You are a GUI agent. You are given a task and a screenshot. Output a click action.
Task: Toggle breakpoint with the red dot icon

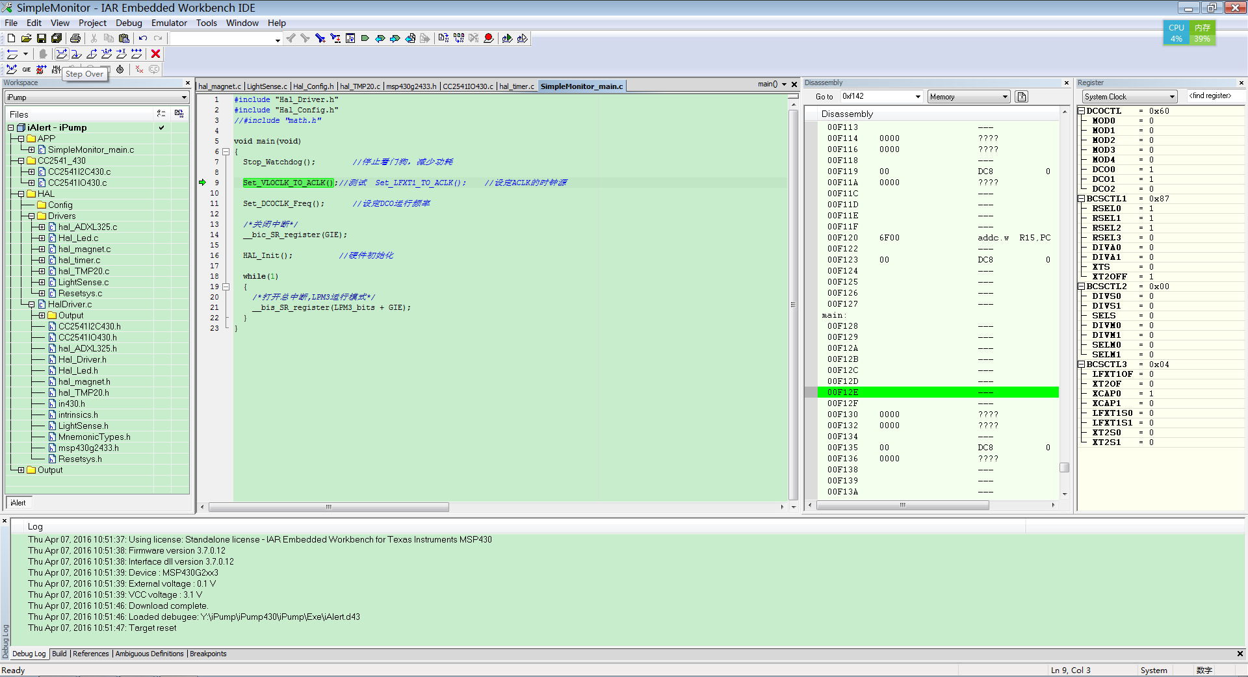(489, 38)
